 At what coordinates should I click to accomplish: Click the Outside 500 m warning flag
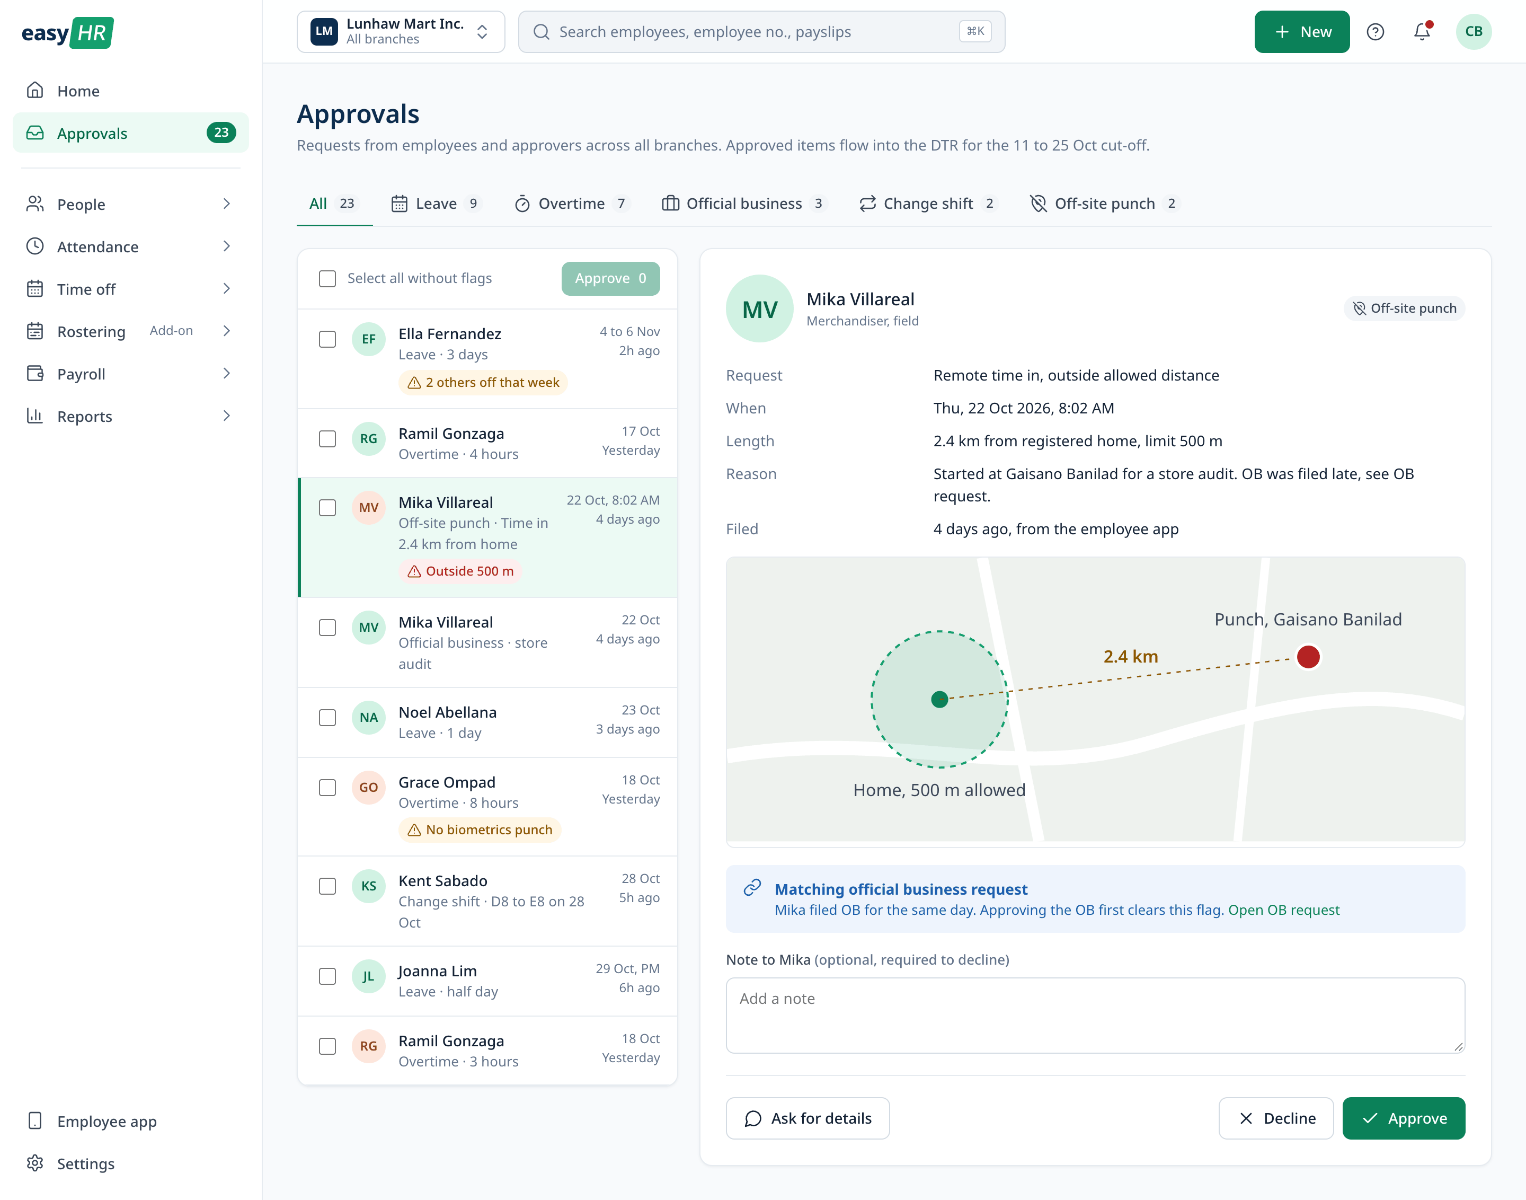pos(460,571)
